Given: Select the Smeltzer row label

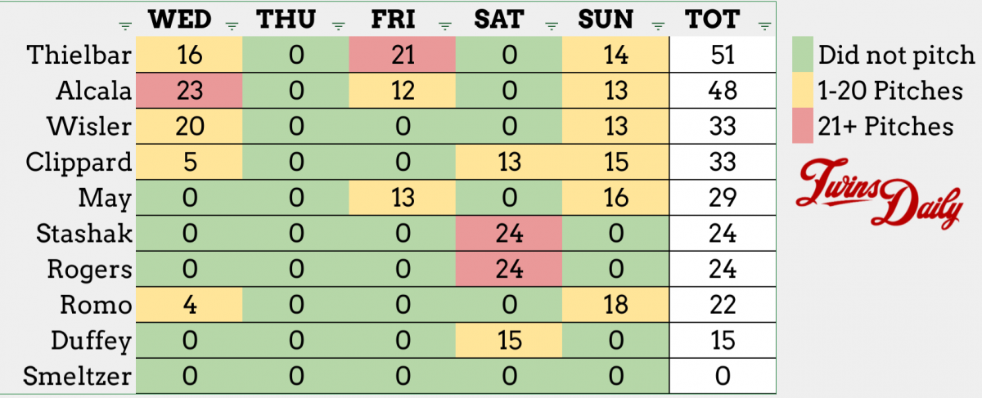Looking at the screenshot, I should pos(79,378).
